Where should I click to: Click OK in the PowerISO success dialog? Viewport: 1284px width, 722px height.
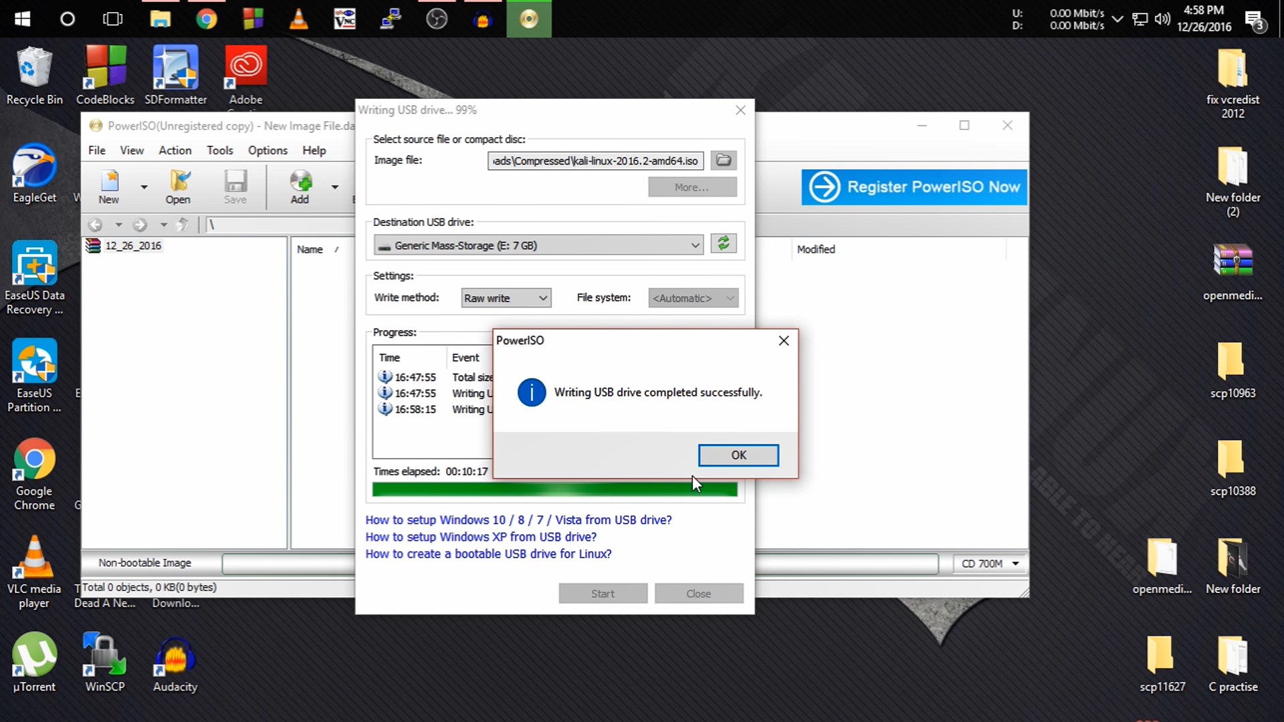click(738, 455)
